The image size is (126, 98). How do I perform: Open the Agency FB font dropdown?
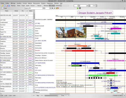click(x=43, y=8)
